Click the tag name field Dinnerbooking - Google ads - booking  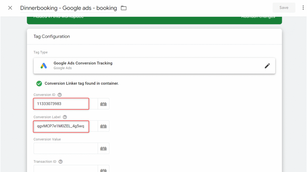[x=68, y=8]
